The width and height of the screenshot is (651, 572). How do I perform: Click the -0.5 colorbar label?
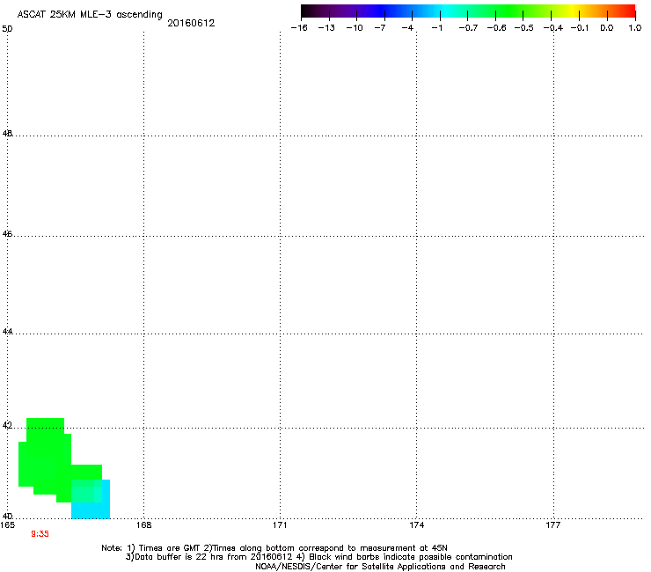(x=524, y=28)
